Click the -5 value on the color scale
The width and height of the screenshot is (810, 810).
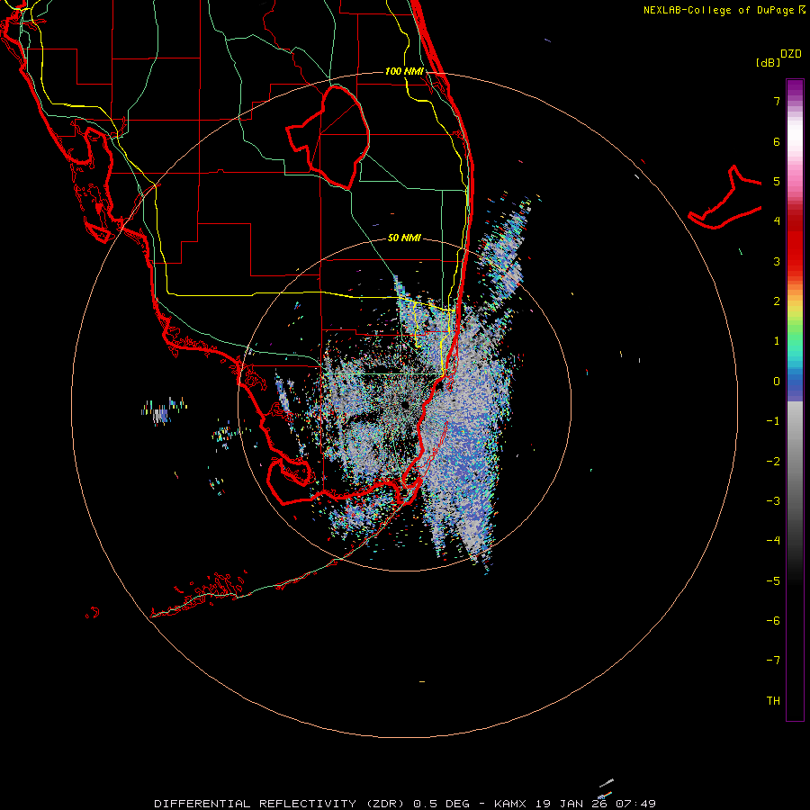click(x=773, y=581)
